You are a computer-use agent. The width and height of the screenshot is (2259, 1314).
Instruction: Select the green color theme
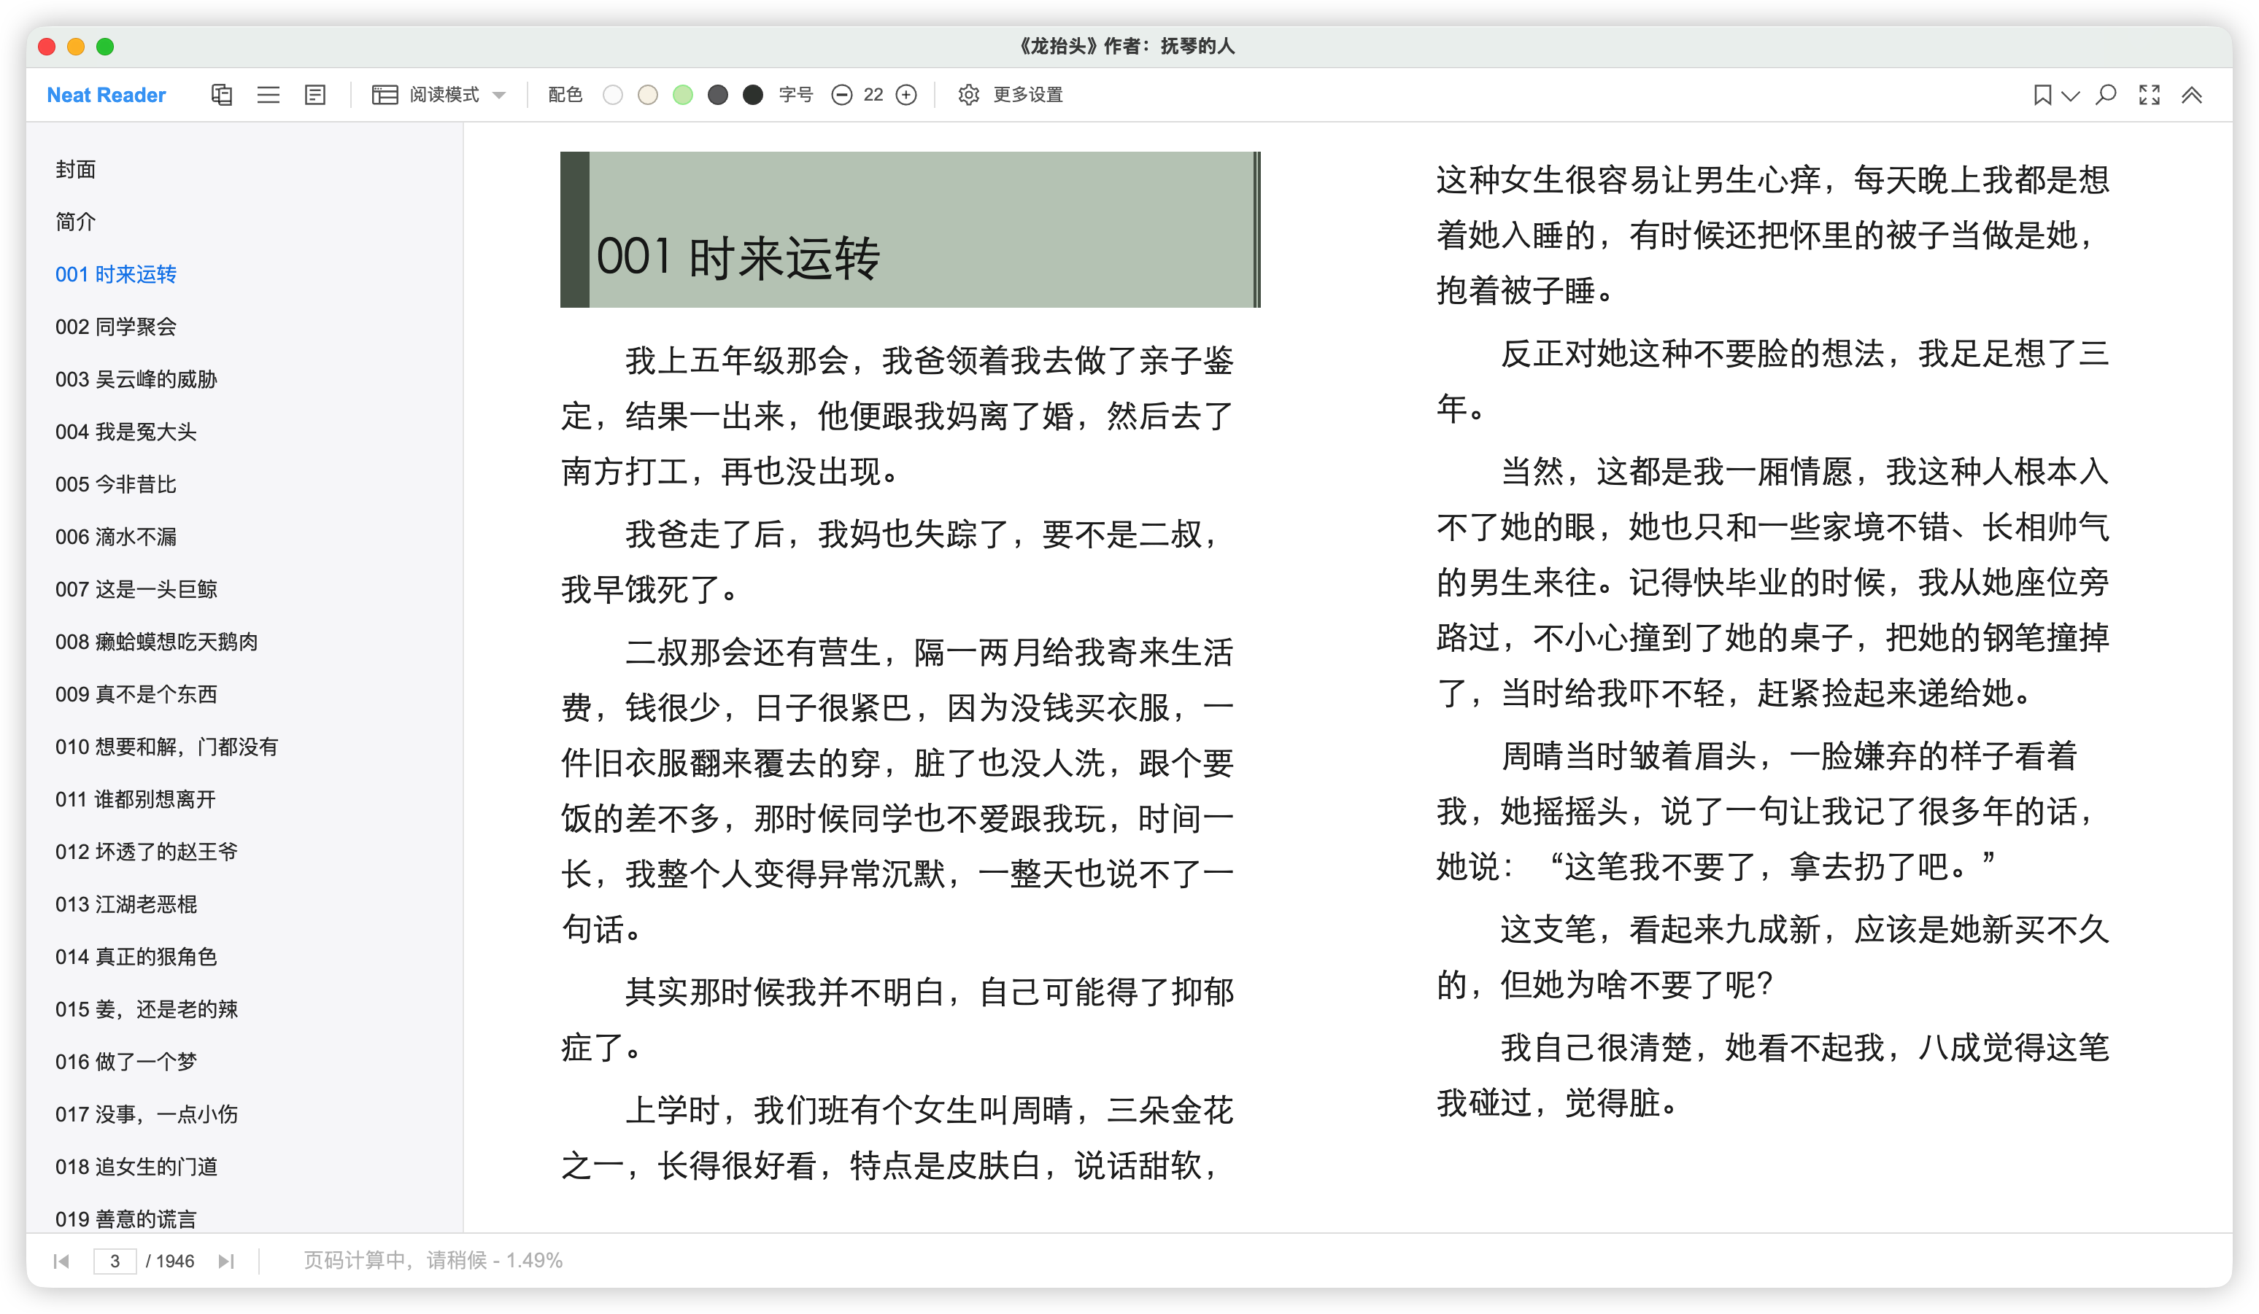click(x=682, y=95)
